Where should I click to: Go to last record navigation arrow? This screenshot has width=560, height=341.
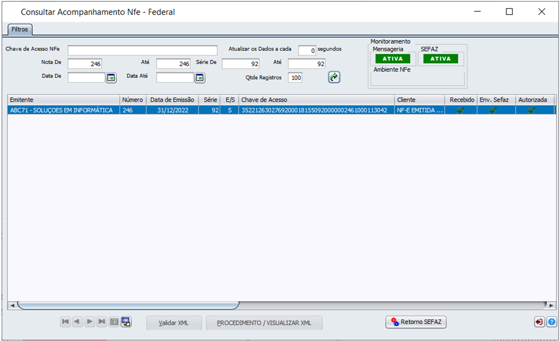[102, 322]
